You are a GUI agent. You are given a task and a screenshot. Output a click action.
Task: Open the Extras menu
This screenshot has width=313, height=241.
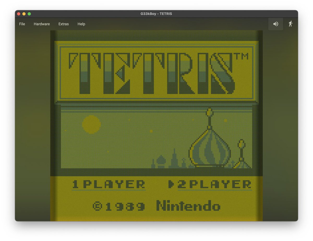64,24
